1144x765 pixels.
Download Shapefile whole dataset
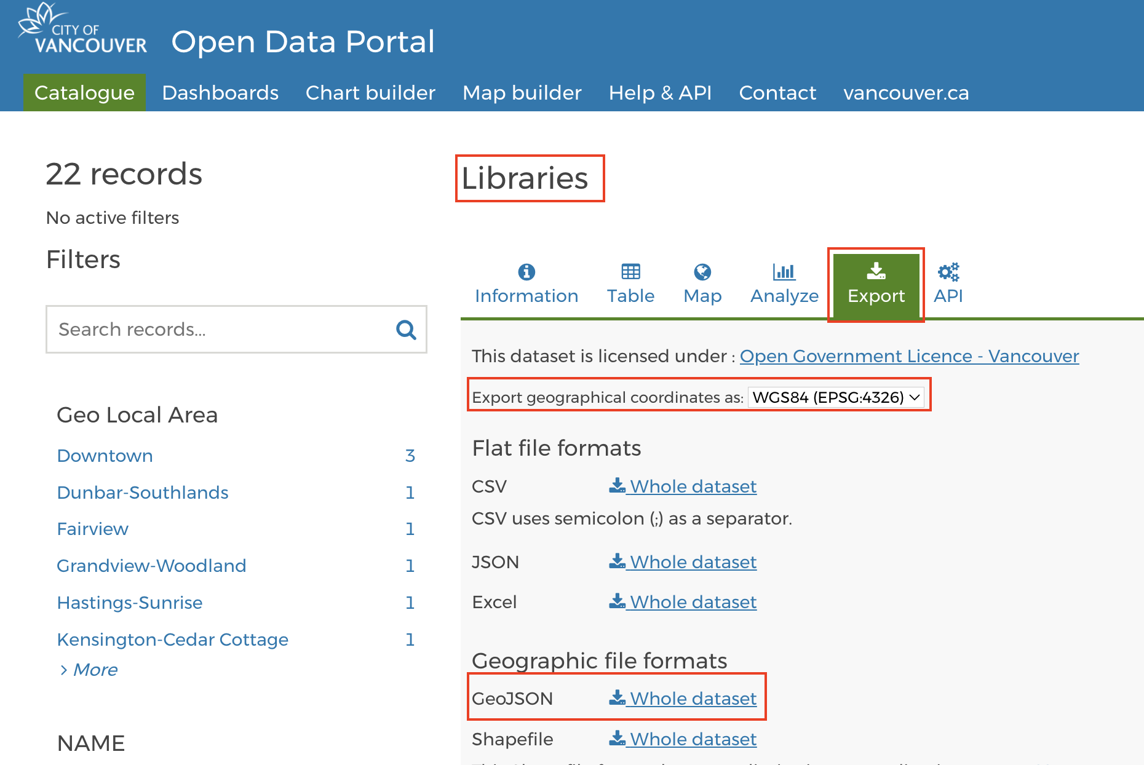pos(683,739)
